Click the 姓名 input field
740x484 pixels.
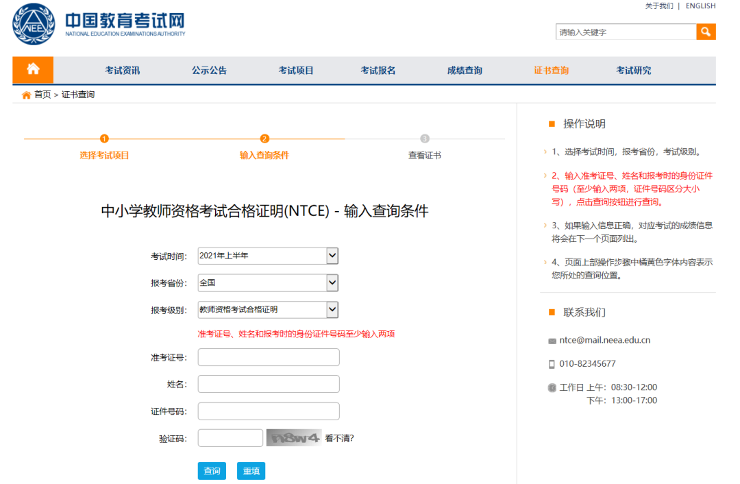pyautogui.click(x=269, y=384)
